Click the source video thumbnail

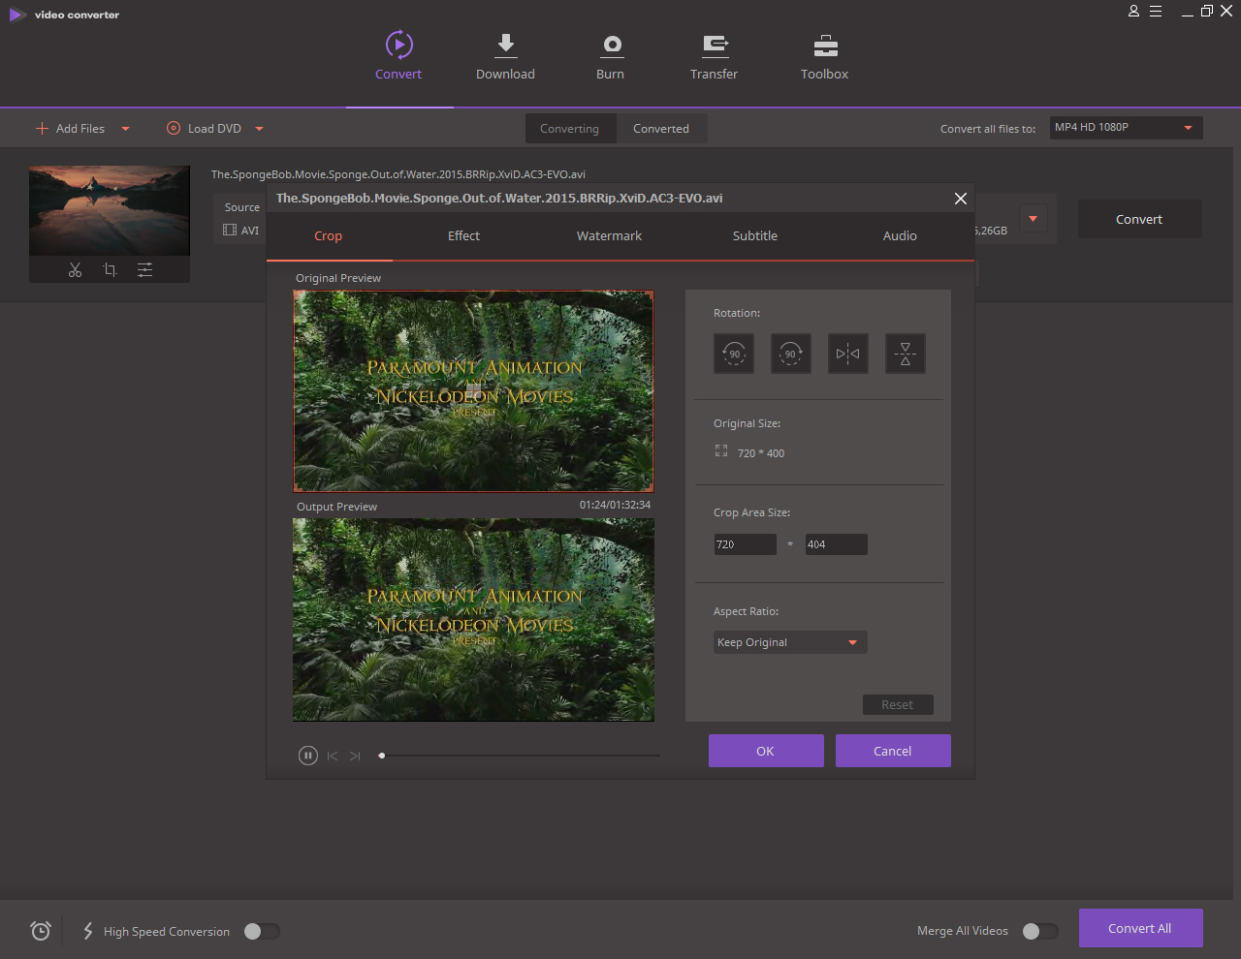[110, 210]
